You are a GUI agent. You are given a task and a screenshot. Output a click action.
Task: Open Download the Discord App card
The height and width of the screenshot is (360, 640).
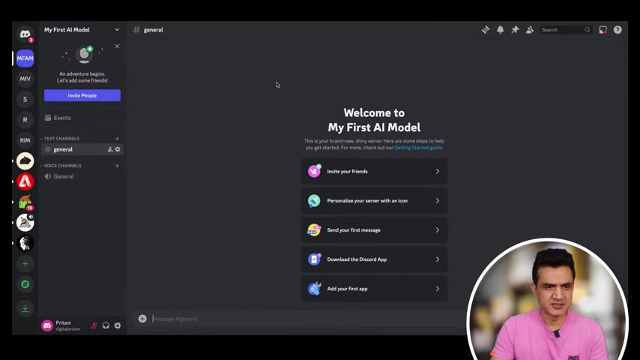[x=374, y=259]
